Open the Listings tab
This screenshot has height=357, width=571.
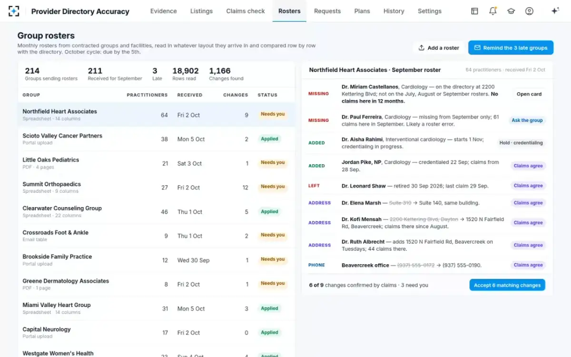(201, 11)
